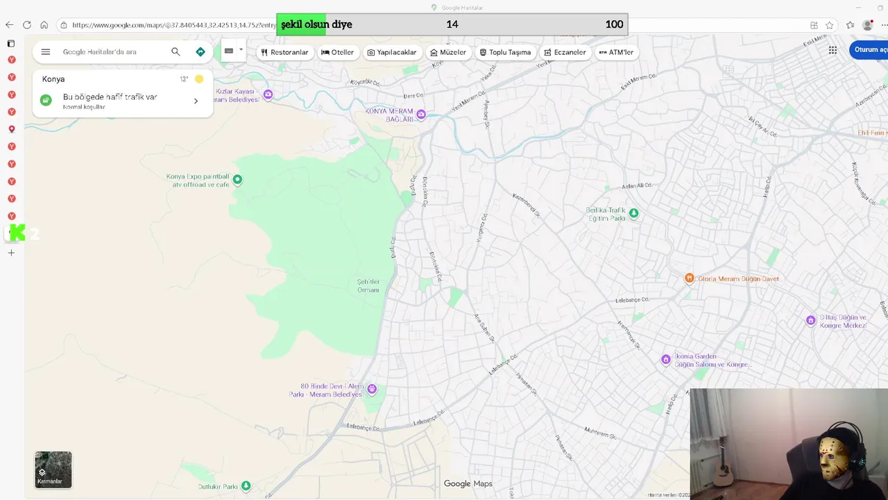Click the browser home icon
The image size is (888, 500).
tap(44, 25)
